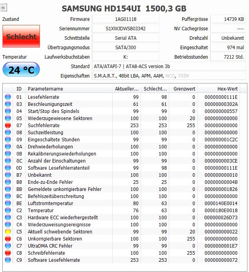Image resolution: width=249 pixels, height=272 pixels.
Task: Click the previous disk arrow button
Action: (x=3, y=8)
